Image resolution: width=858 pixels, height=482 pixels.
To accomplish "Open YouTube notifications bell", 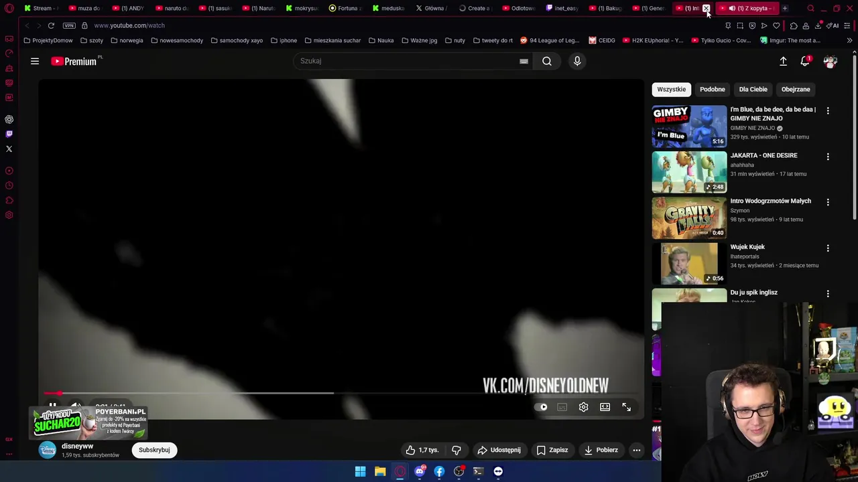I will click(805, 61).
